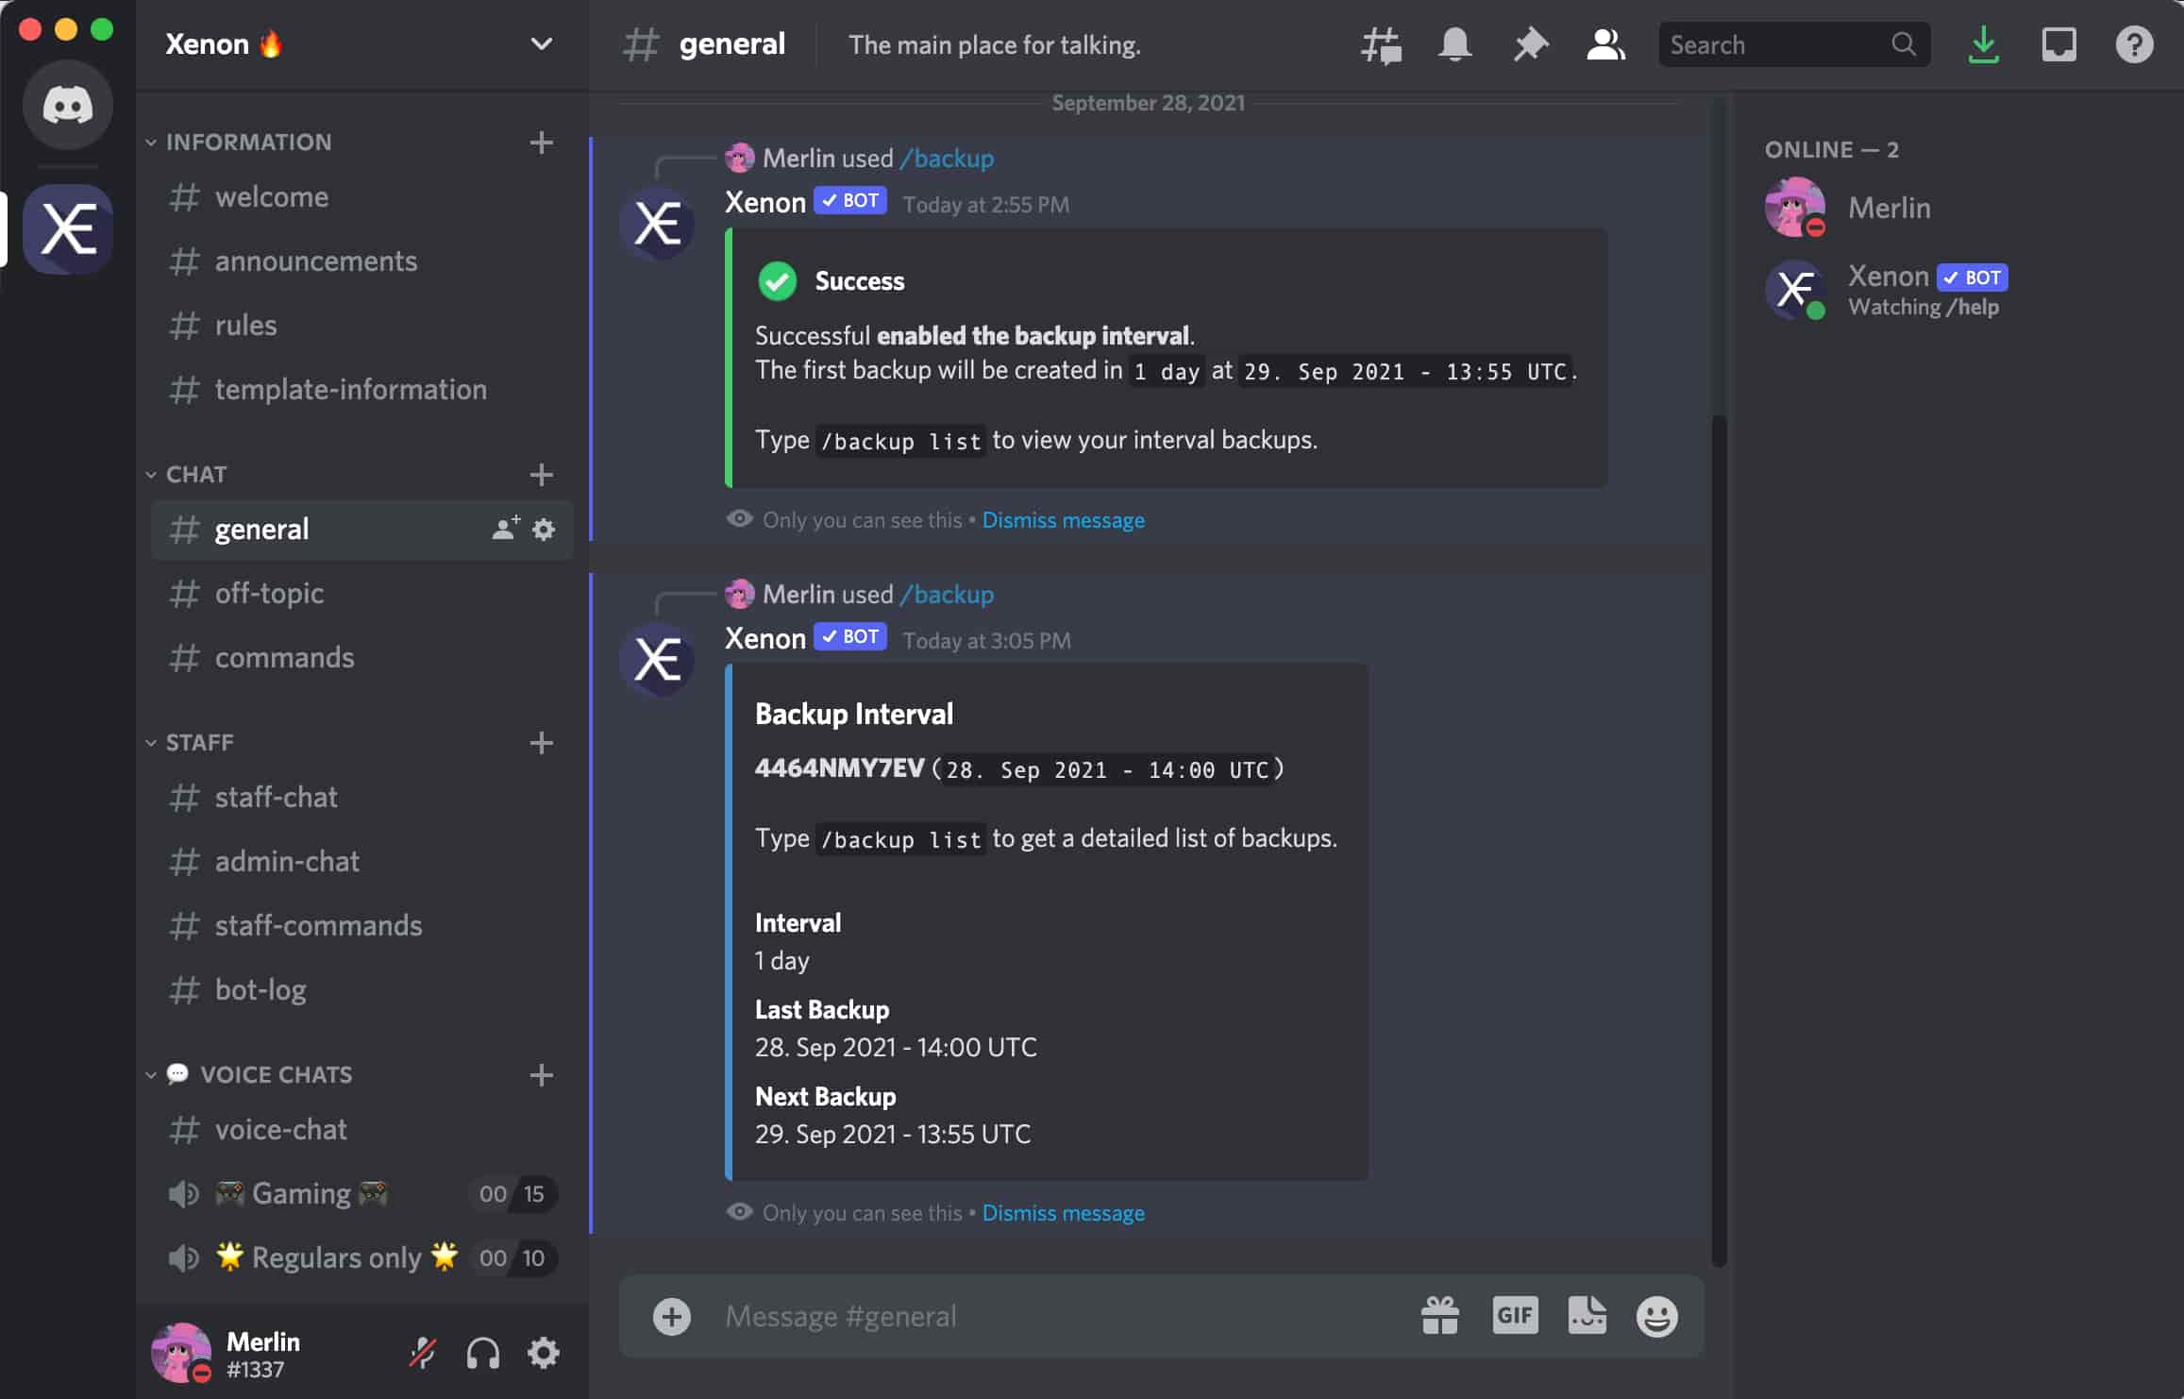Click Dismiss message on success notification
Viewport: 2184px width, 1399px height.
point(1062,519)
